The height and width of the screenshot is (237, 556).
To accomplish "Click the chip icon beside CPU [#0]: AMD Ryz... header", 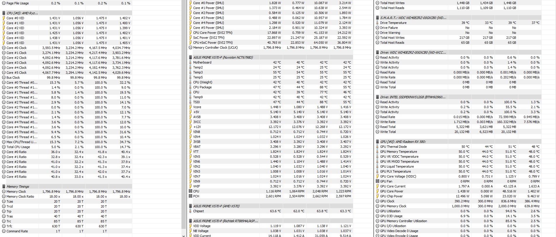I will [4, 13].
